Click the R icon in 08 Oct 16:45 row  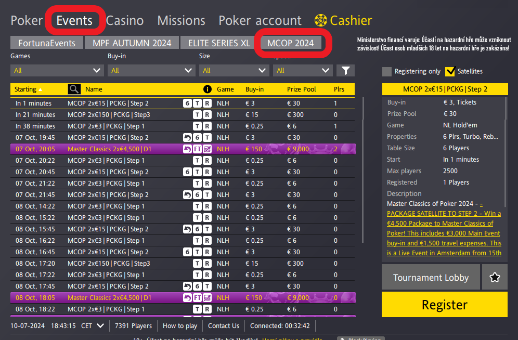[207, 252]
